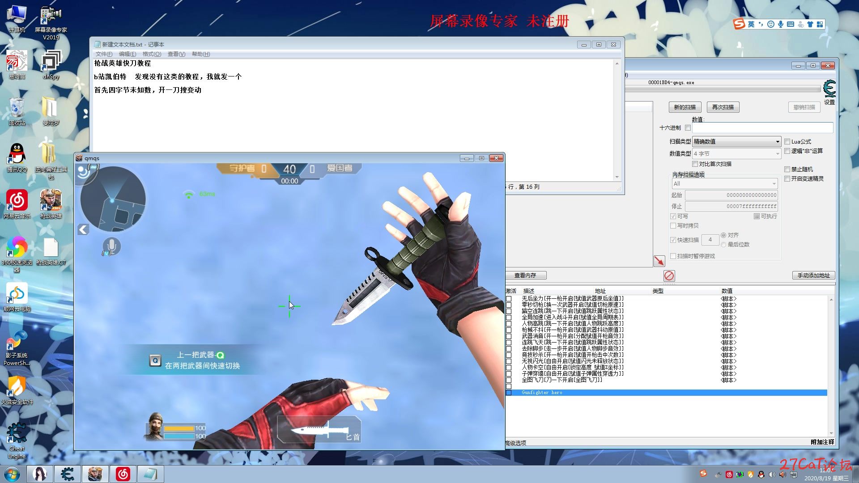Launch the 枪战英雄 game shortcut
The image size is (859, 483).
[x=51, y=204]
